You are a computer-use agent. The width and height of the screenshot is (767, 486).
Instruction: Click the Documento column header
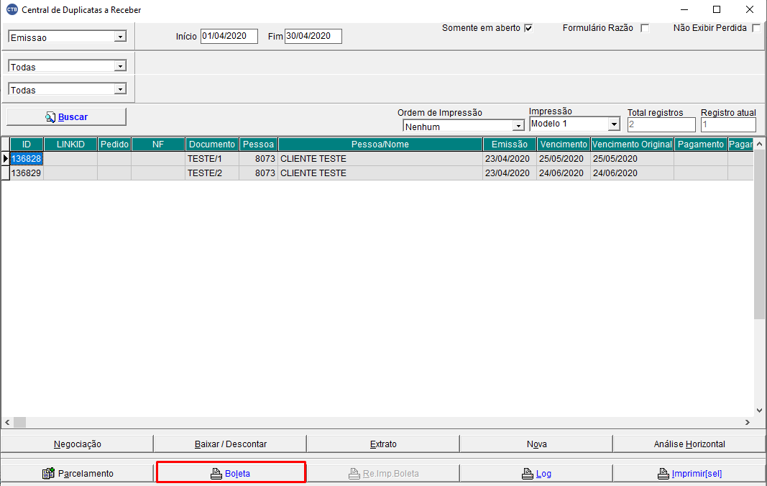click(212, 145)
